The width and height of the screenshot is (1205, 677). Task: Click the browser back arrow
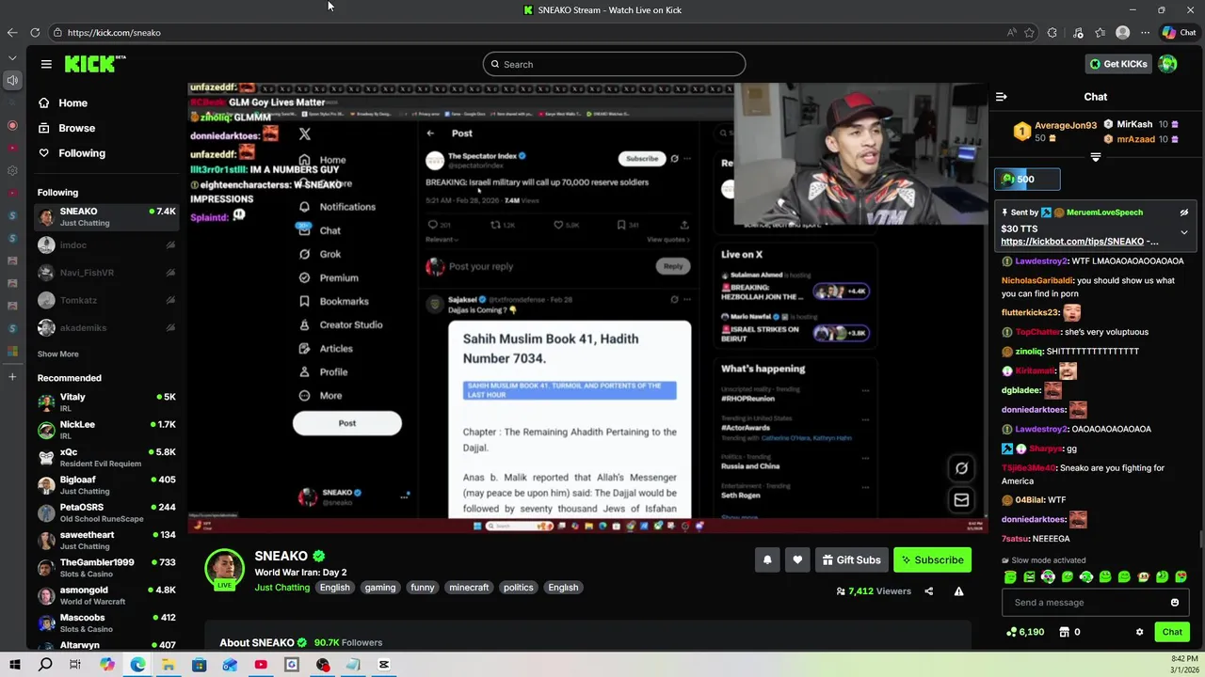(x=11, y=32)
